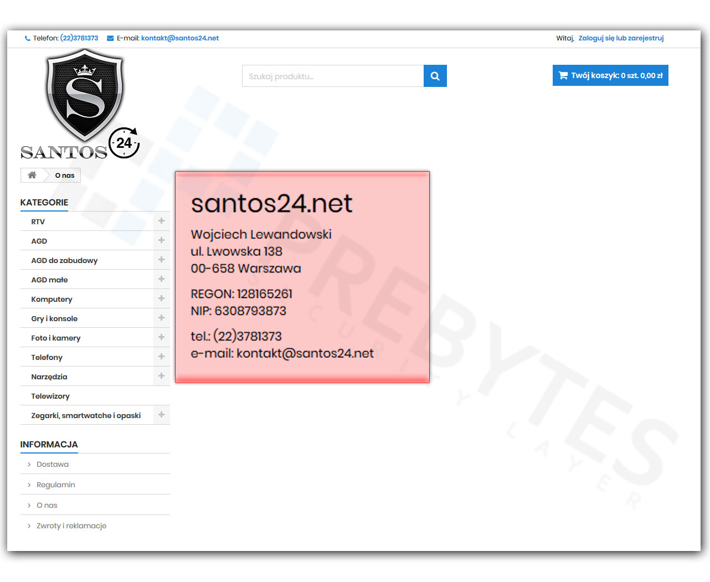Click the NIP: 6308793873 line

click(239, 311)
